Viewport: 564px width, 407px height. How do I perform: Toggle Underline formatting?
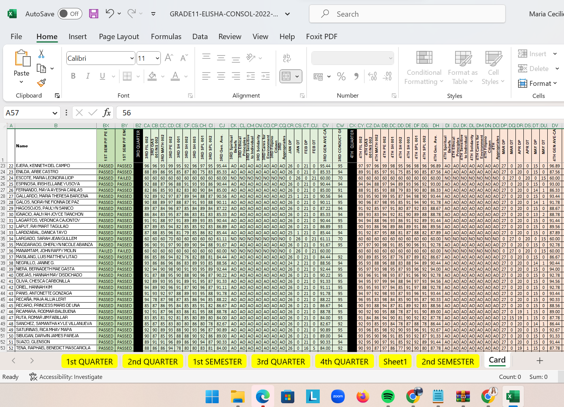pyautogui.click(x=102, y=76)
